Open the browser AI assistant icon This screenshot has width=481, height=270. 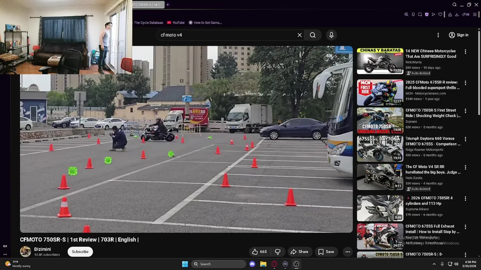(x=466, y=14)
